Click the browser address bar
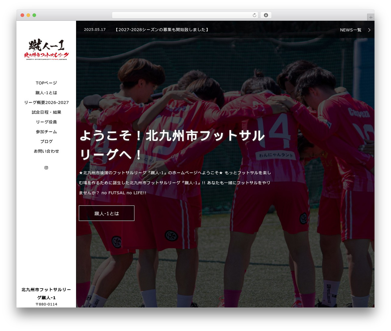Viewport: 391px width, 331px height. click(x=185, y=15)
